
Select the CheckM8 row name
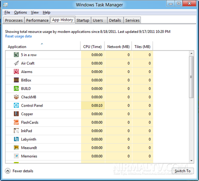point(29,97)
